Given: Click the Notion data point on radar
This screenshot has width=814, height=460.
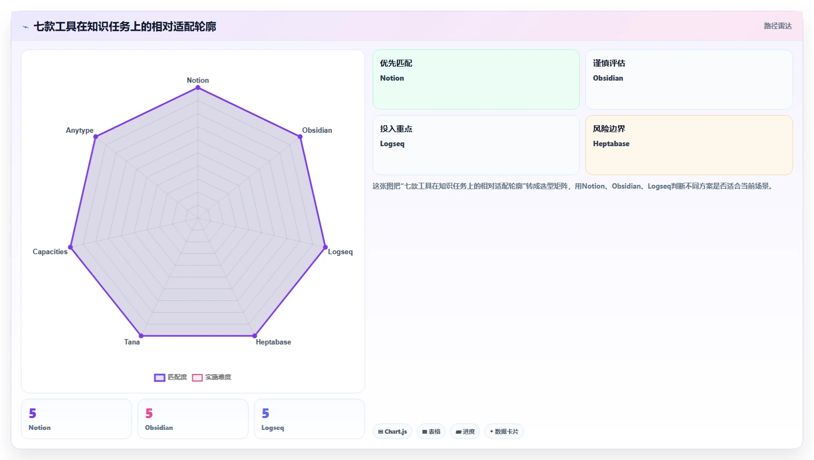Looking at the screenshot, I should (198, 88).
